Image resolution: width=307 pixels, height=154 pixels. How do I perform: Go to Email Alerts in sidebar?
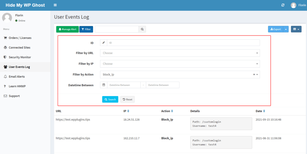point(16,77)
